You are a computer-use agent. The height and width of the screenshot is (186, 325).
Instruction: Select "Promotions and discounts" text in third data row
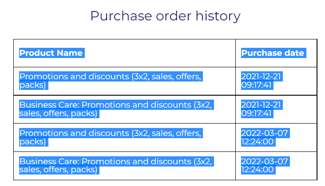click(74, 133)
